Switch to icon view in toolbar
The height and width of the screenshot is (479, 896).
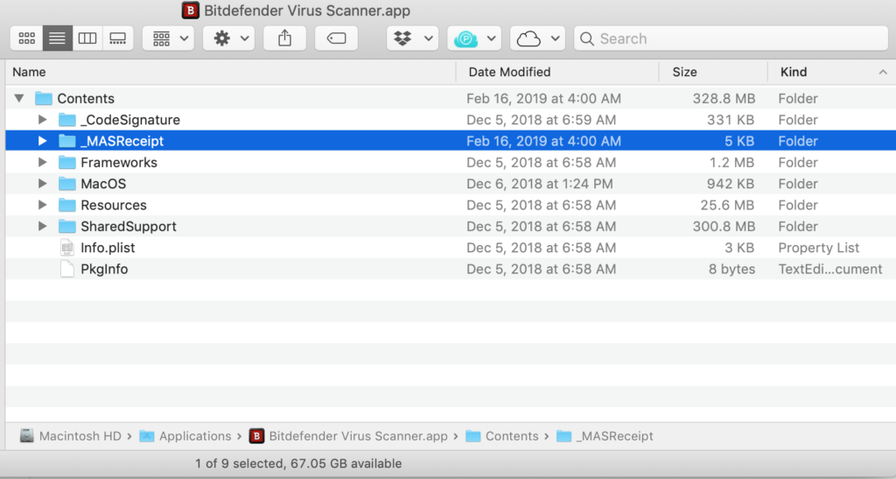coord(27,39)
